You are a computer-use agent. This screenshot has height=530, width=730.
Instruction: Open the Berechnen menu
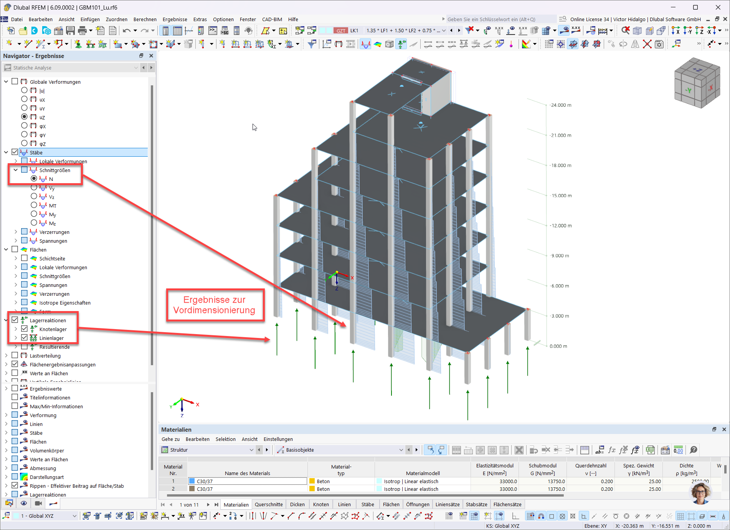tap(145, 19)
